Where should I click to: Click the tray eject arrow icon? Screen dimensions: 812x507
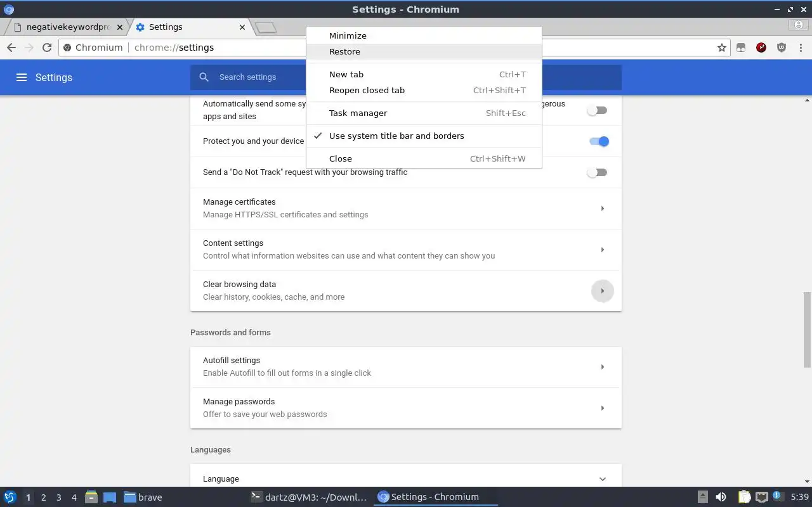[x=703, y=497]
